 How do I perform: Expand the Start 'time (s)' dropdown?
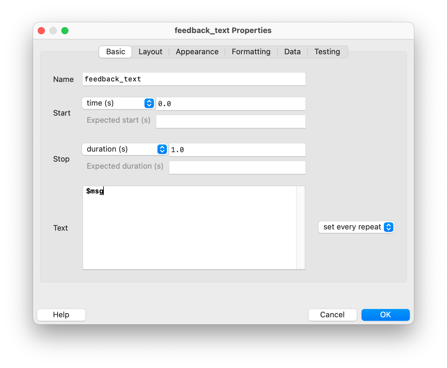click(x=118, y=103)
